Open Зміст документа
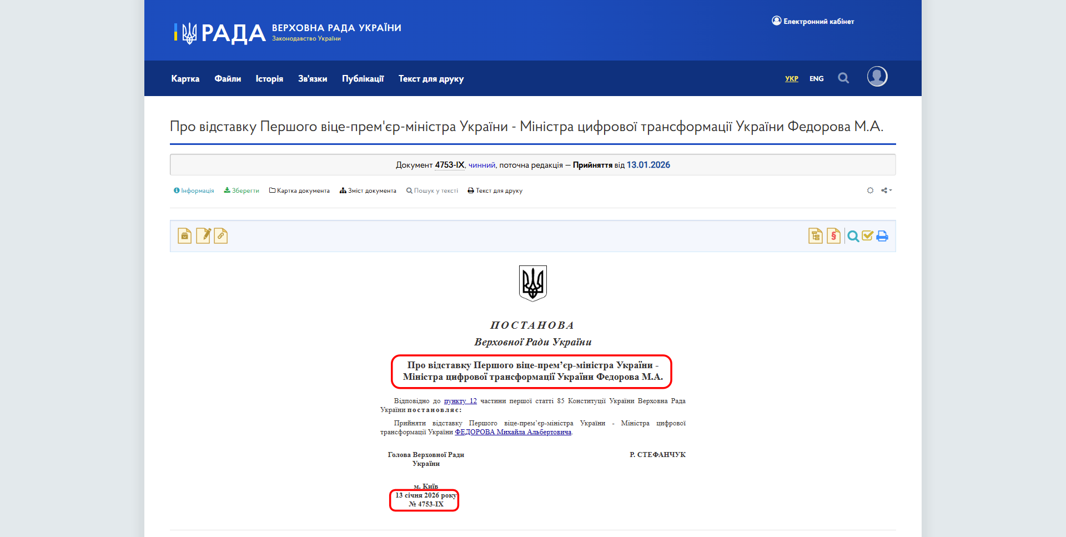The width and height of the screenshot is (1066, 537). 368,190
